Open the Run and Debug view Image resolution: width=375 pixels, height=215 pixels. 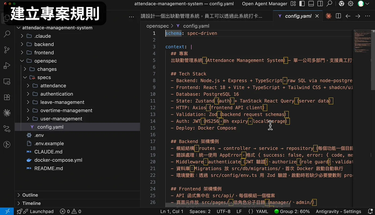7,65
